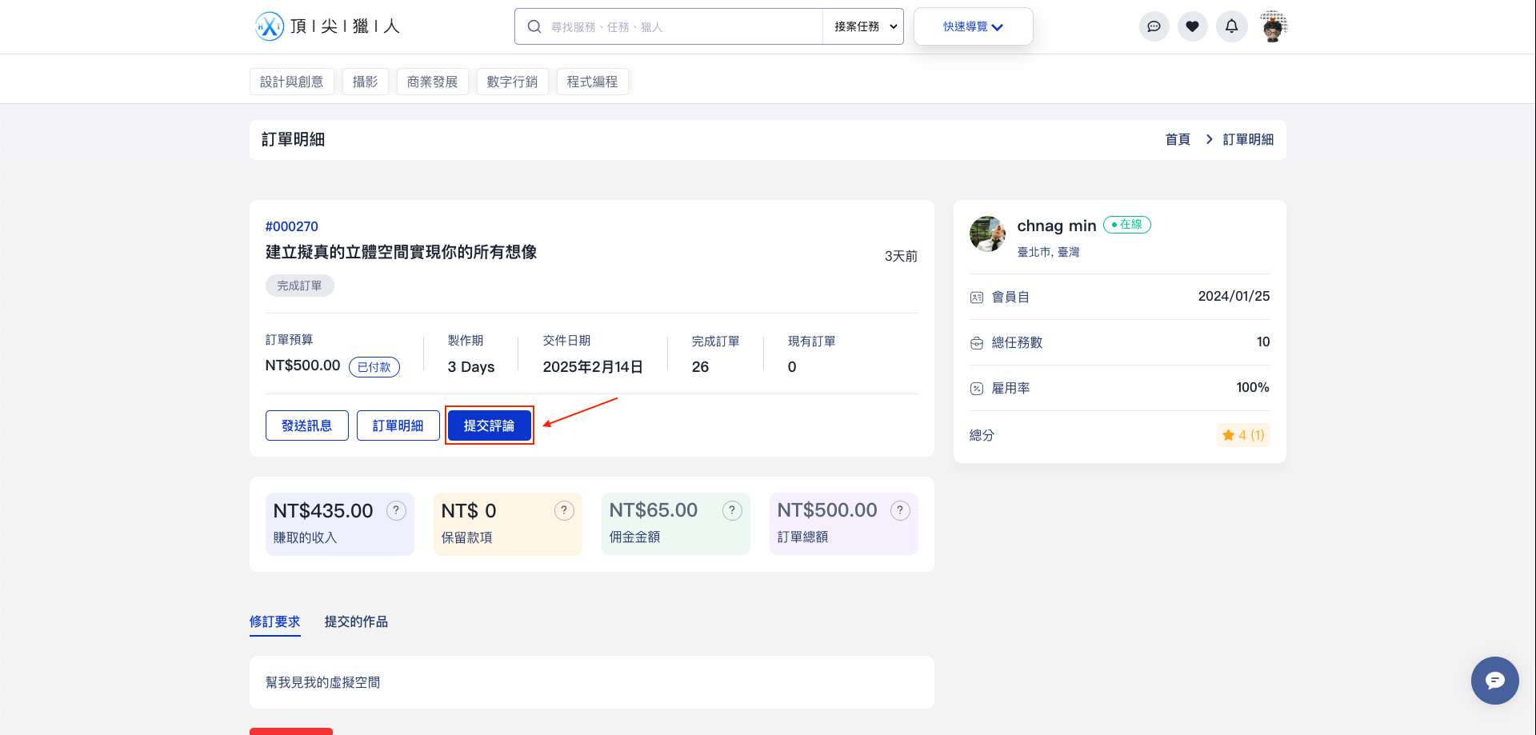Click the help icon next to NT$435.00 earnings

[395, 510]
